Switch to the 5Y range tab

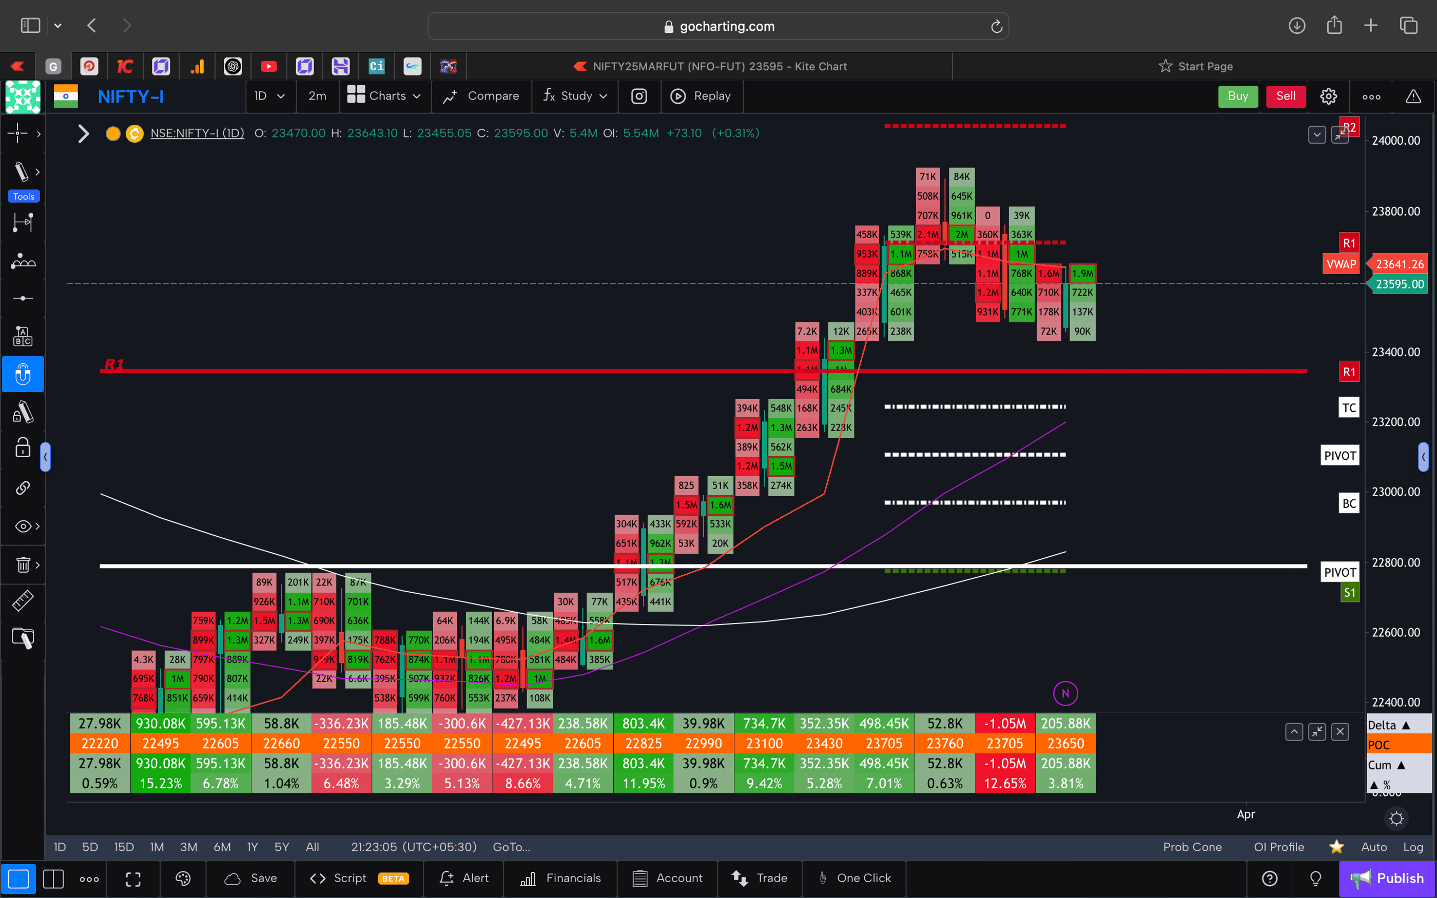coord(281,847)
